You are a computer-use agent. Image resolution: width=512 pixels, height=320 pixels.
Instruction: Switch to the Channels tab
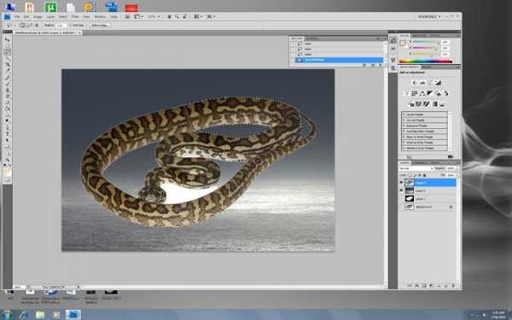(x=420, y=163)
